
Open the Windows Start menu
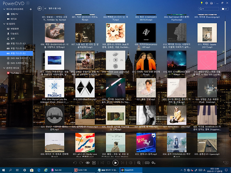4,170
